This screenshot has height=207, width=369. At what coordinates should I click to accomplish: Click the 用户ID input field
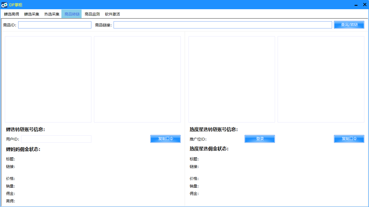(56, 139)
